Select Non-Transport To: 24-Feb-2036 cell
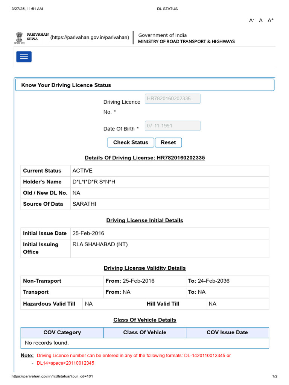This screenshot has width=289, height=385. pos(228,281)
